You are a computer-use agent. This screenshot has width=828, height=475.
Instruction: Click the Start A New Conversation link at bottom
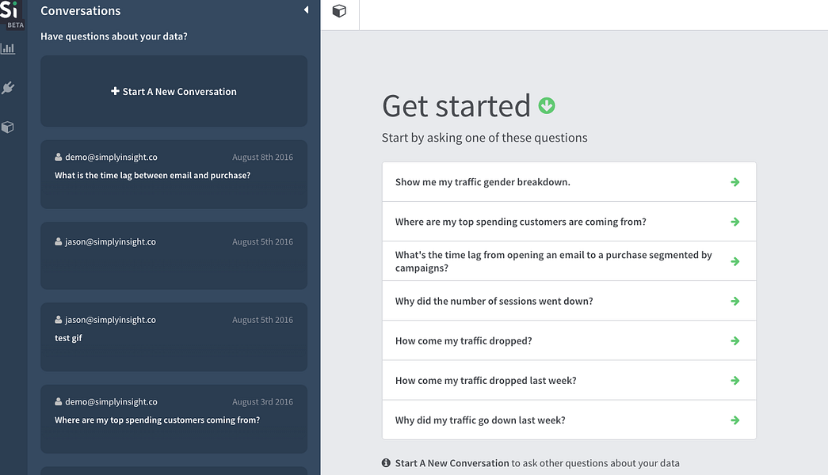click(452, 463)
